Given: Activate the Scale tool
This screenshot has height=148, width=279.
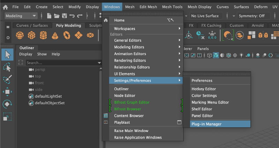Looking at the screenshot, I should 7,116.
